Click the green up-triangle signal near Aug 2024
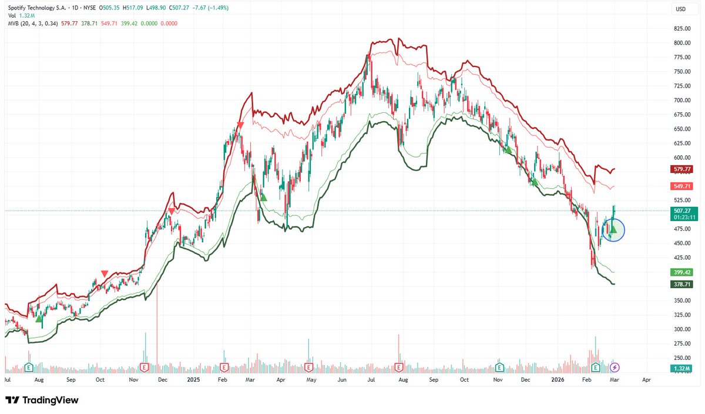705x414 pixels. 39,318
